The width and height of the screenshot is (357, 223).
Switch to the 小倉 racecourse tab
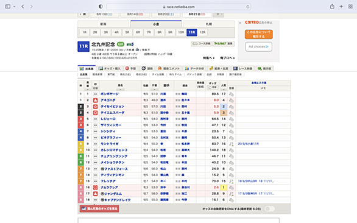coord(156,24)
